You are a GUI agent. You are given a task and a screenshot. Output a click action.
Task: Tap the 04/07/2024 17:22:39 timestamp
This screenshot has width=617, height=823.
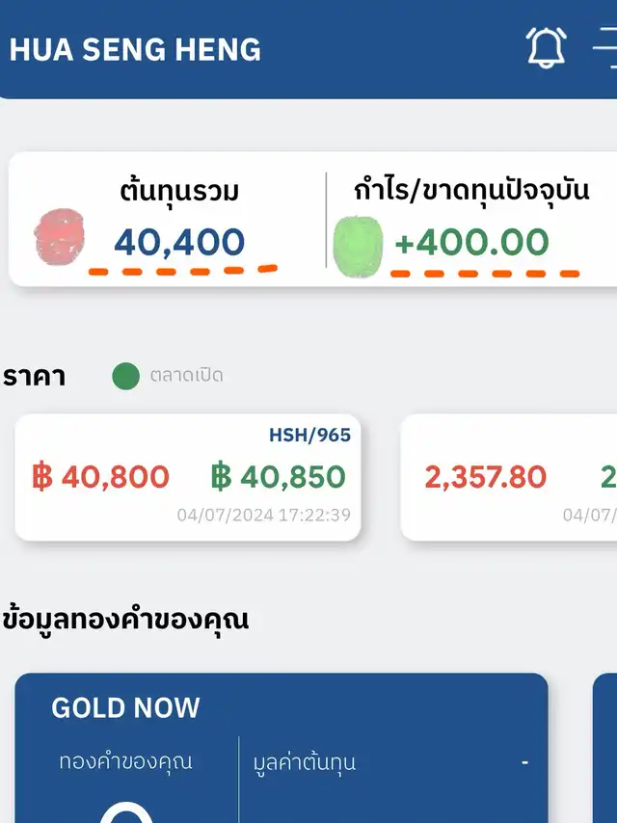(x=263, y=515)
